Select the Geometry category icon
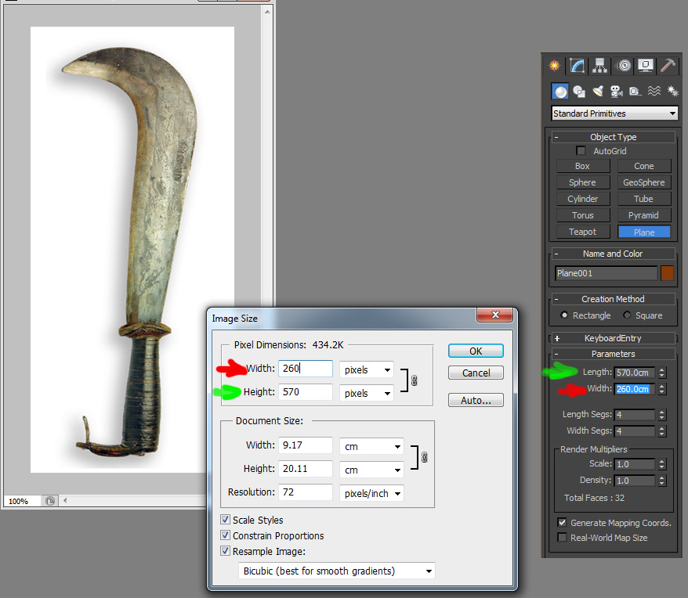This screenshot has height=598, width=688. tap(559, 92)
